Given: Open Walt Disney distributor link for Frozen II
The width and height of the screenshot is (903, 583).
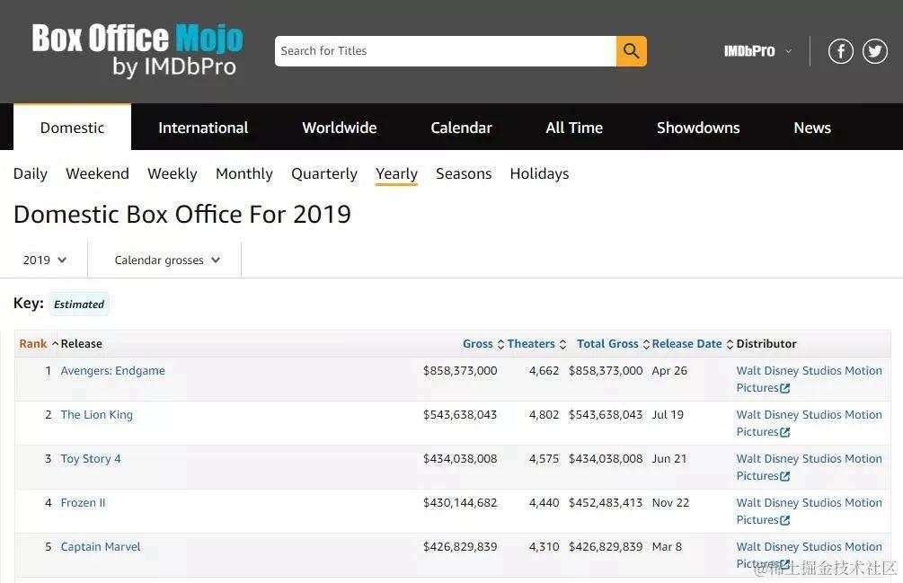Looking at the screenshot, I should 810,511.
